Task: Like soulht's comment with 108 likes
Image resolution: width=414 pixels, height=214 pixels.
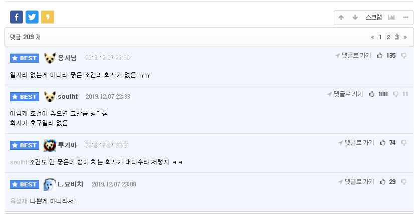Action: [372, 94]
